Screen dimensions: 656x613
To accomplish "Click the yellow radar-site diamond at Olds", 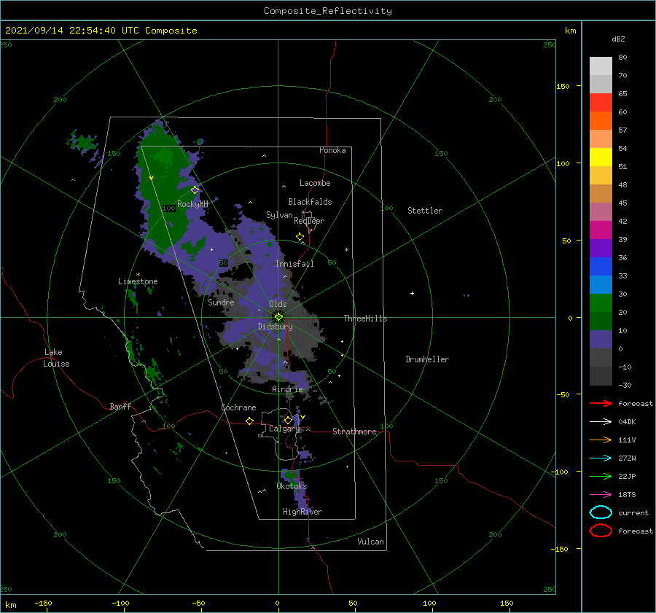I will pos(278,317).
